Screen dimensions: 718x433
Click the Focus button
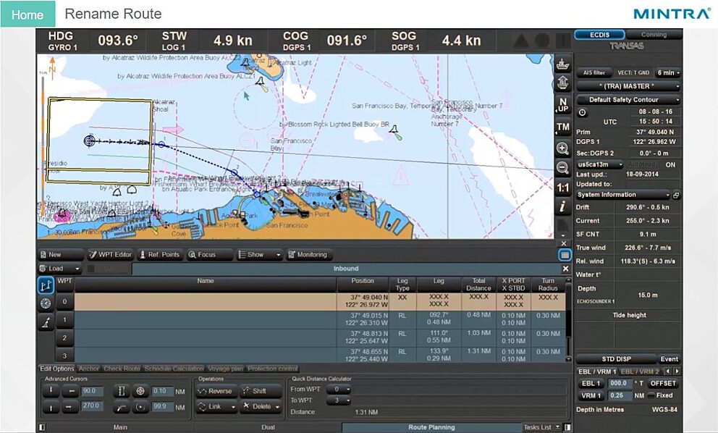coord(208,255)
